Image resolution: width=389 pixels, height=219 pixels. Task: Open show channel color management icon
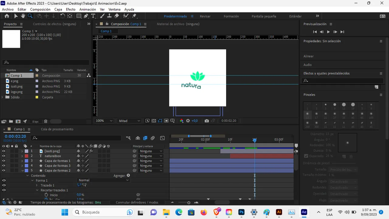pos(181,121)
